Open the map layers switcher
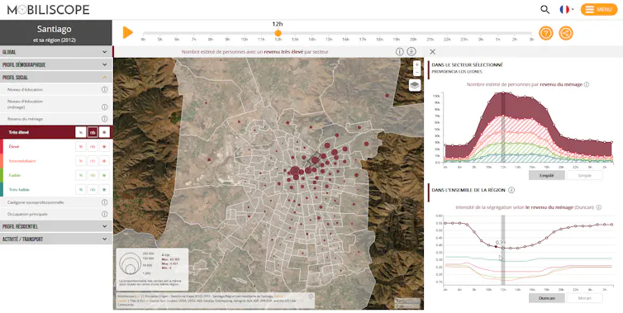623x313 pixels. pos(415,85)
